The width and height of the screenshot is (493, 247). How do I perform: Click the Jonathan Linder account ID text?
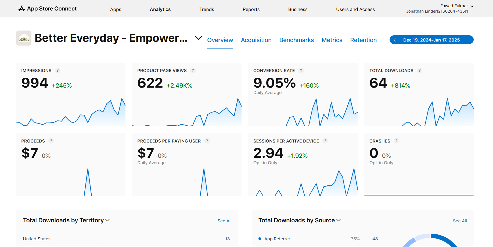point(437,11)
